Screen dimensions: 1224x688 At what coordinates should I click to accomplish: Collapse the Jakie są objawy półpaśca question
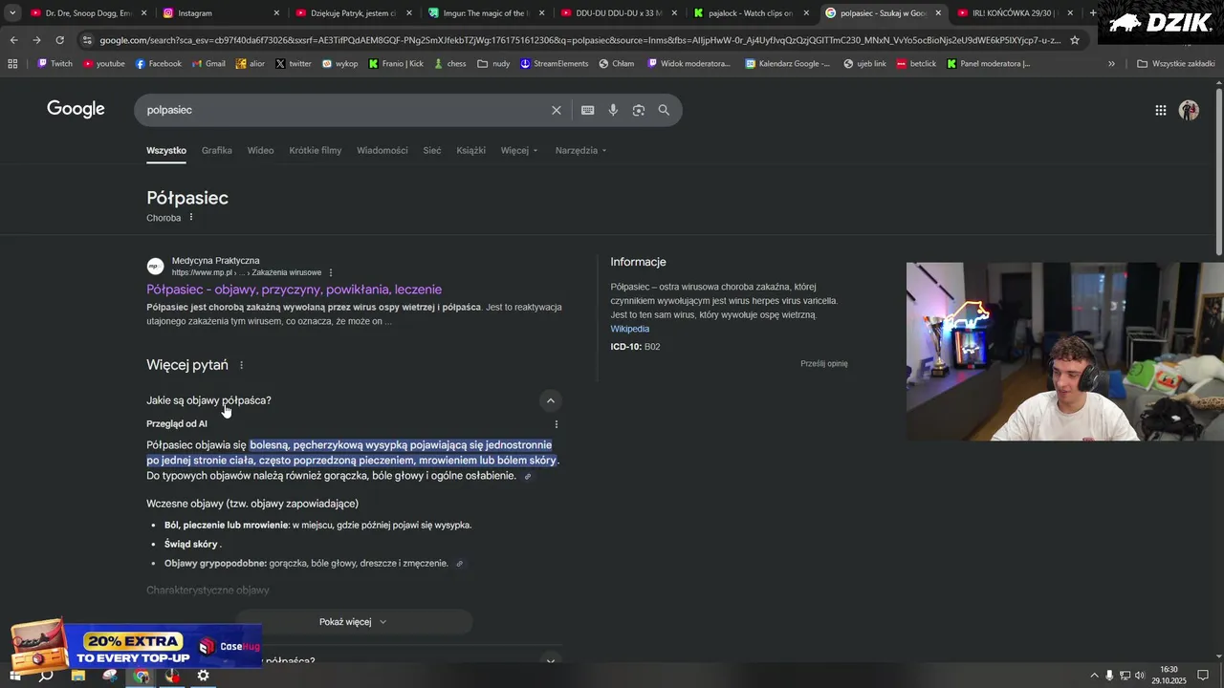(550, 400)
